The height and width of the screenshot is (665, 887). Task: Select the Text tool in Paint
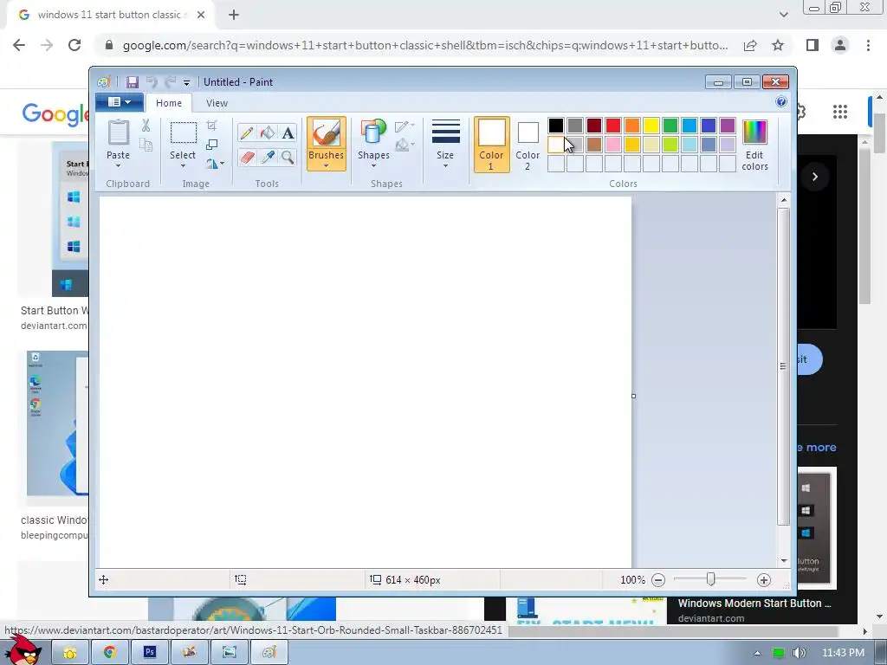(288, 132)
